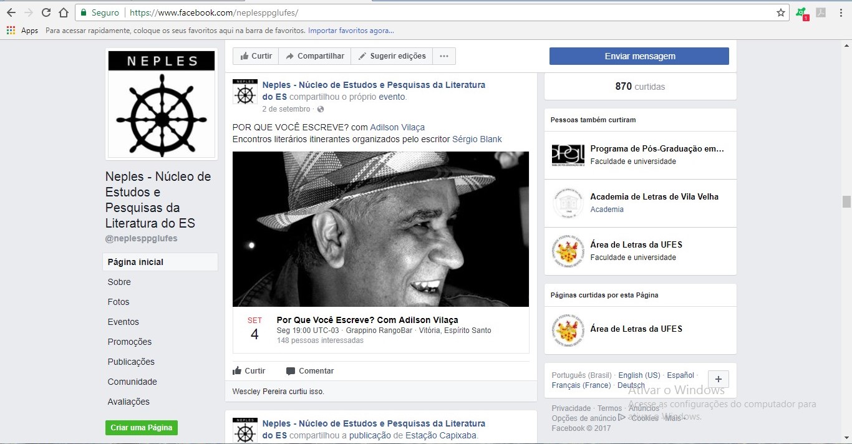Open the 'publicação' link in second post
Screen dimensions: 852x444
[x=370, y=435]
